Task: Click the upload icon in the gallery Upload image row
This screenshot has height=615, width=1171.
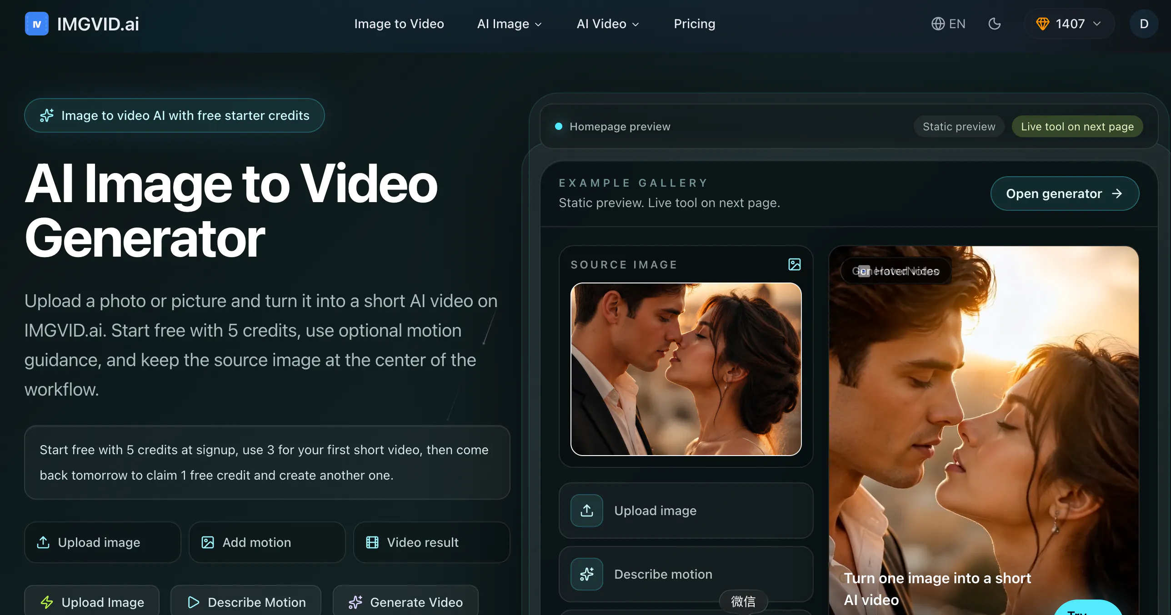Action: coord(587,511)
